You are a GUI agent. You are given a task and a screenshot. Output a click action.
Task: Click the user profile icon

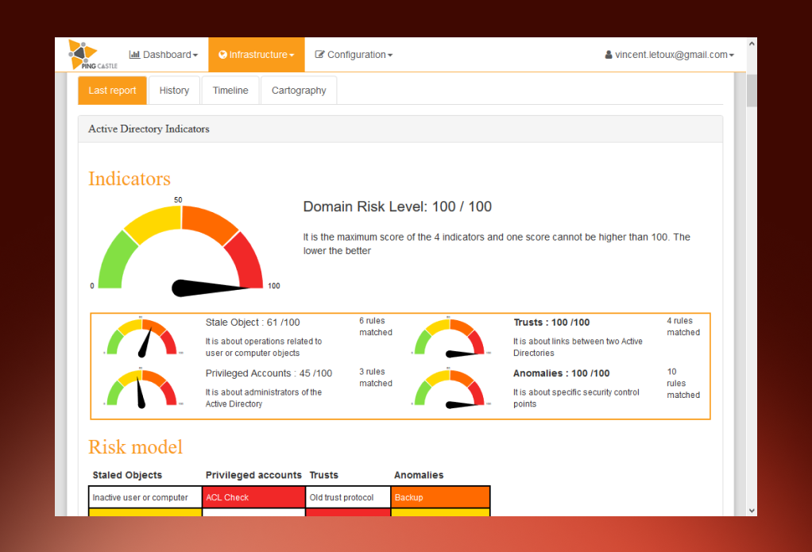[609, 54]
